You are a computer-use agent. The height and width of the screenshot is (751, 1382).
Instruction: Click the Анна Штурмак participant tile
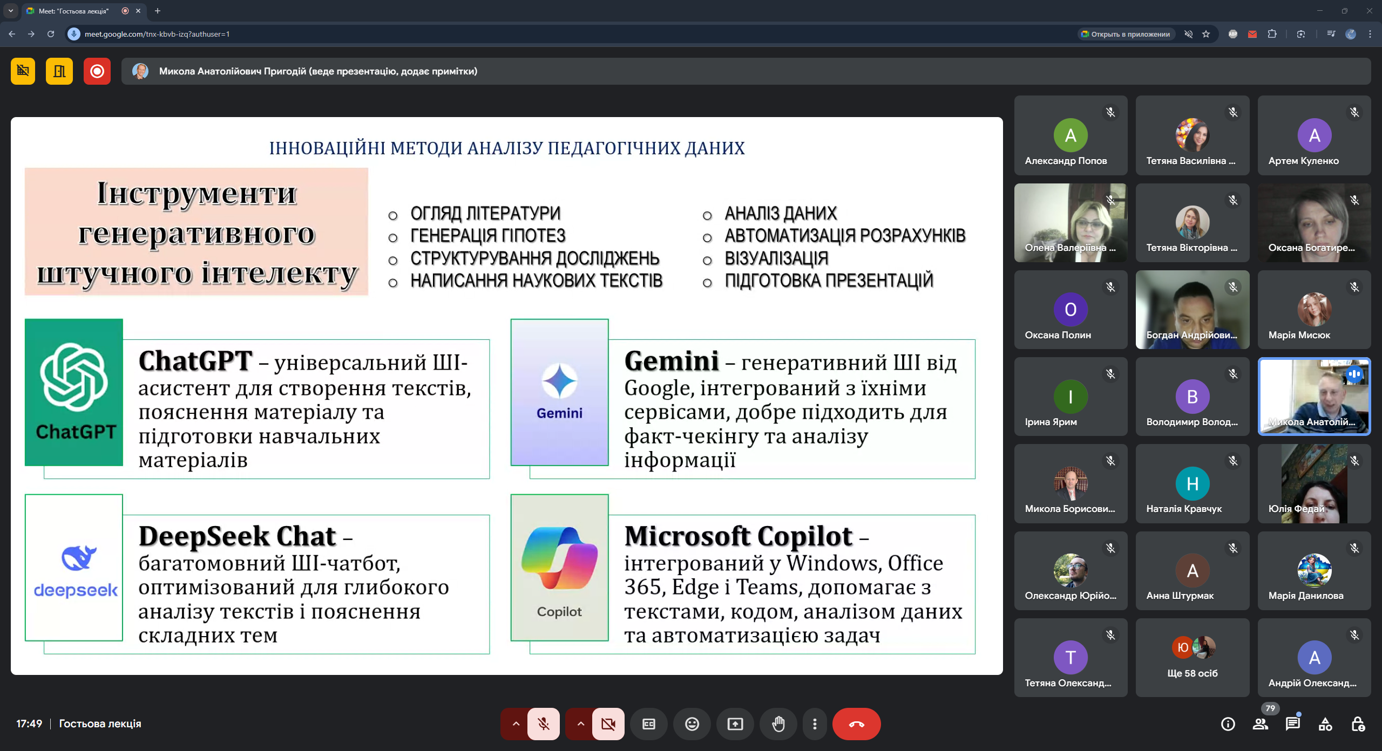(x=1193, y=571)
